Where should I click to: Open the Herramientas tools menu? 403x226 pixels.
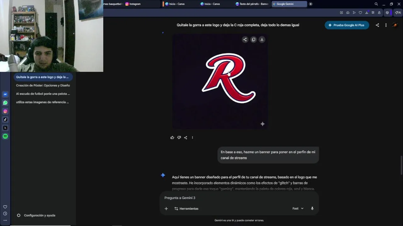coord(186,208)
